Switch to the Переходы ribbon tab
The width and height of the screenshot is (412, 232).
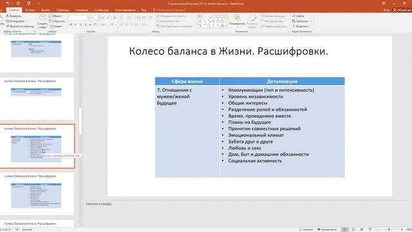(63, 10)
